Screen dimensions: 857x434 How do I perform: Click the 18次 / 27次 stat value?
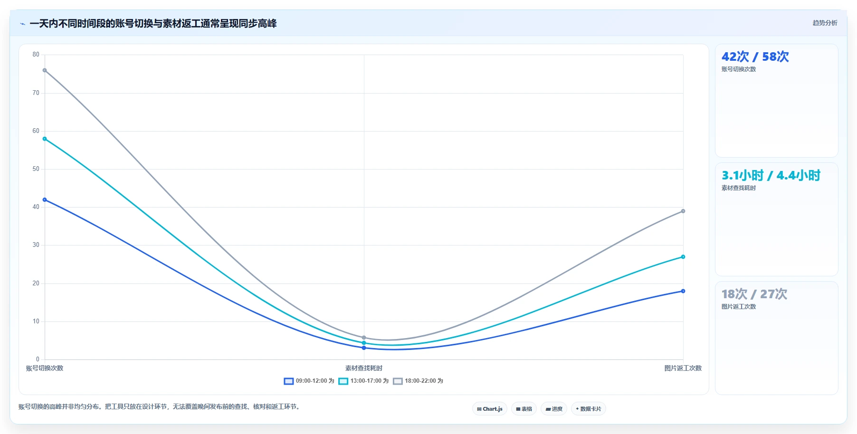[x=754, y=294]
